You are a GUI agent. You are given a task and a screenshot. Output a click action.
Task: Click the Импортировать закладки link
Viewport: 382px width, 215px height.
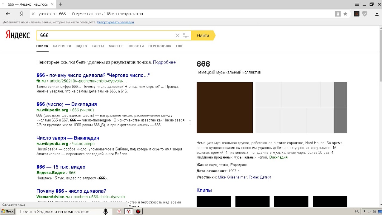(115, 22)
